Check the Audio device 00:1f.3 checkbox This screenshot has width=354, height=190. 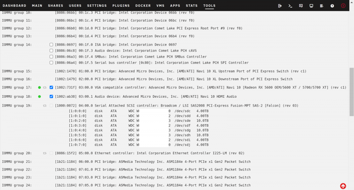(x=51, y=51)
